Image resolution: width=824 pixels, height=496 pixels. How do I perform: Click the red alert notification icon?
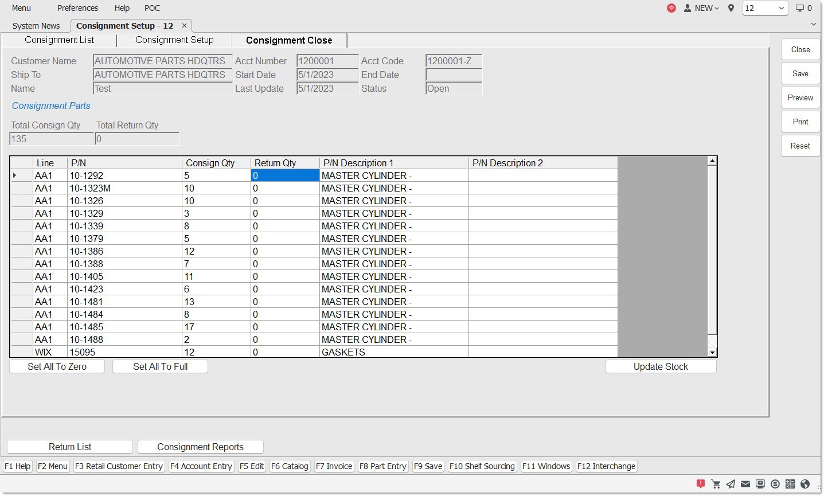coord(700,484)
